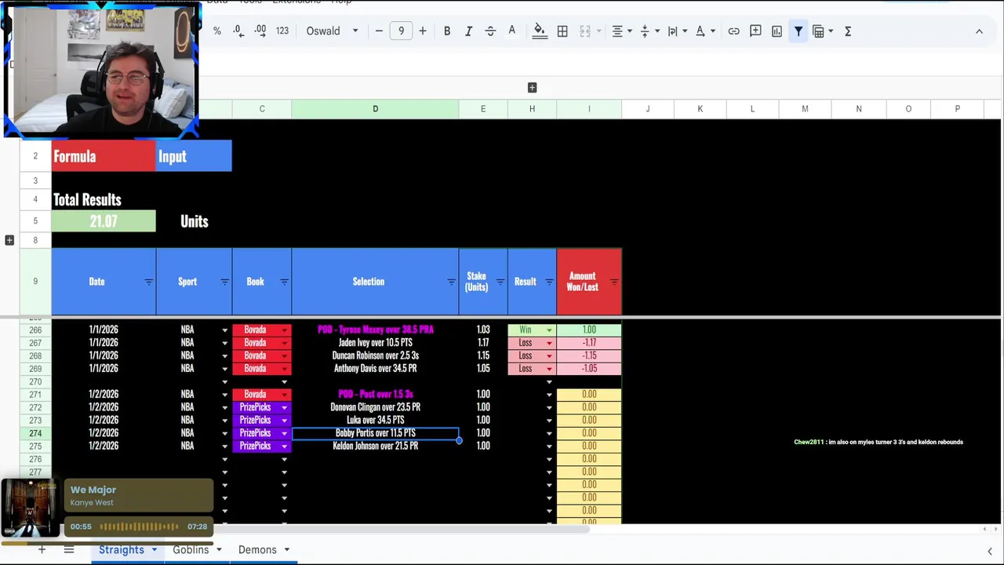Open the text color picker
Image resolution: width=1004 pixels, height=565 pixels.
pyautogui.click(x=512, y=31)
